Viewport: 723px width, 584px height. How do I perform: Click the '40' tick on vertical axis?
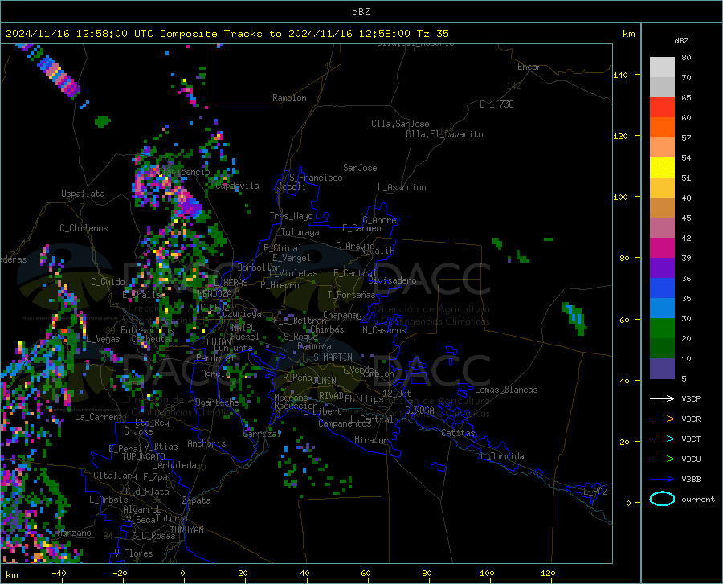[624, 382]
